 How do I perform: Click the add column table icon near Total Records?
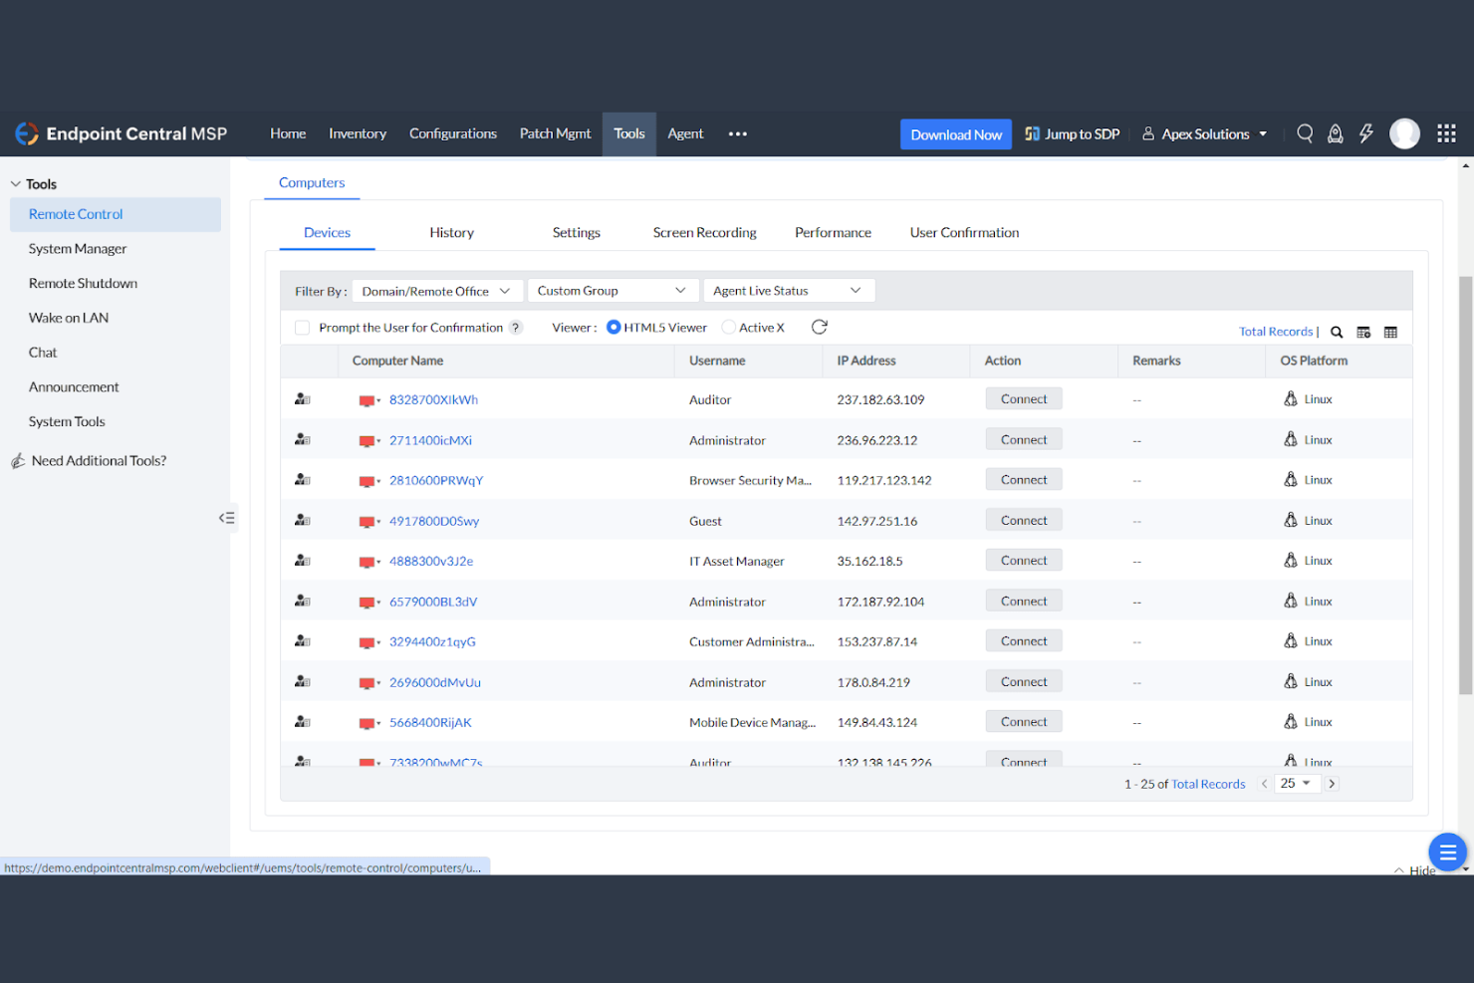click(1363, 332)
